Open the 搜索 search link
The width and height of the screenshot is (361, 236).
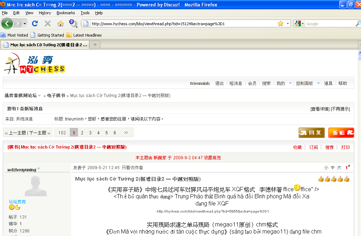point(266,84)
